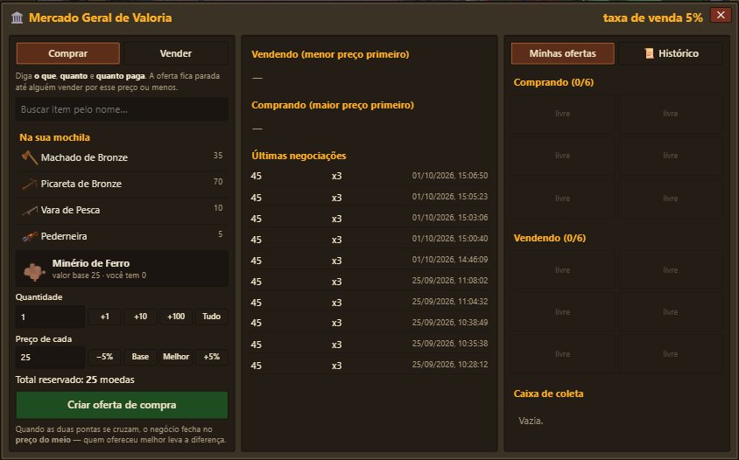Open the Histórico tab
The height and width of the screenshot is (460, 739).
(671, 53)
